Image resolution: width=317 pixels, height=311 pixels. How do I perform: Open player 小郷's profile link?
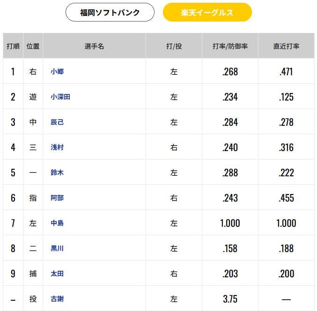pyautogui.click(x=57, y=72)
